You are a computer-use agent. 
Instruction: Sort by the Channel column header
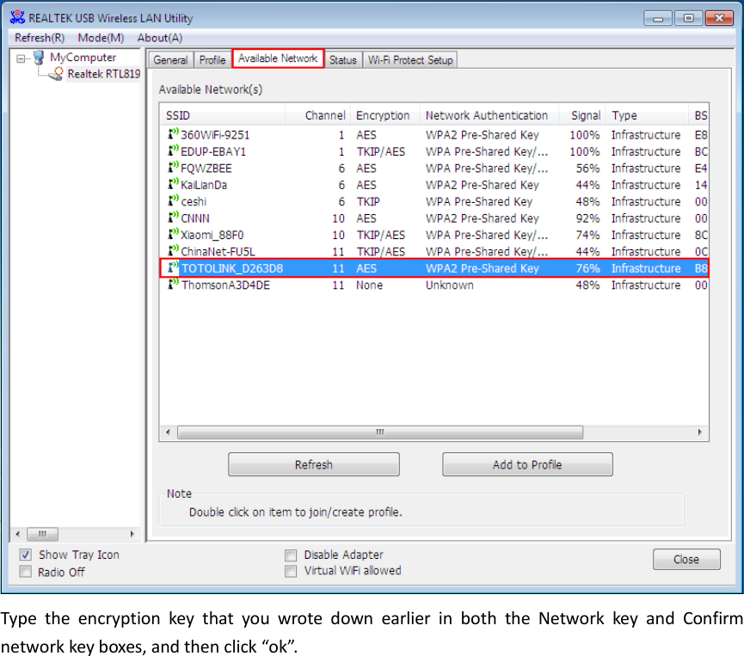pos(317,115)
